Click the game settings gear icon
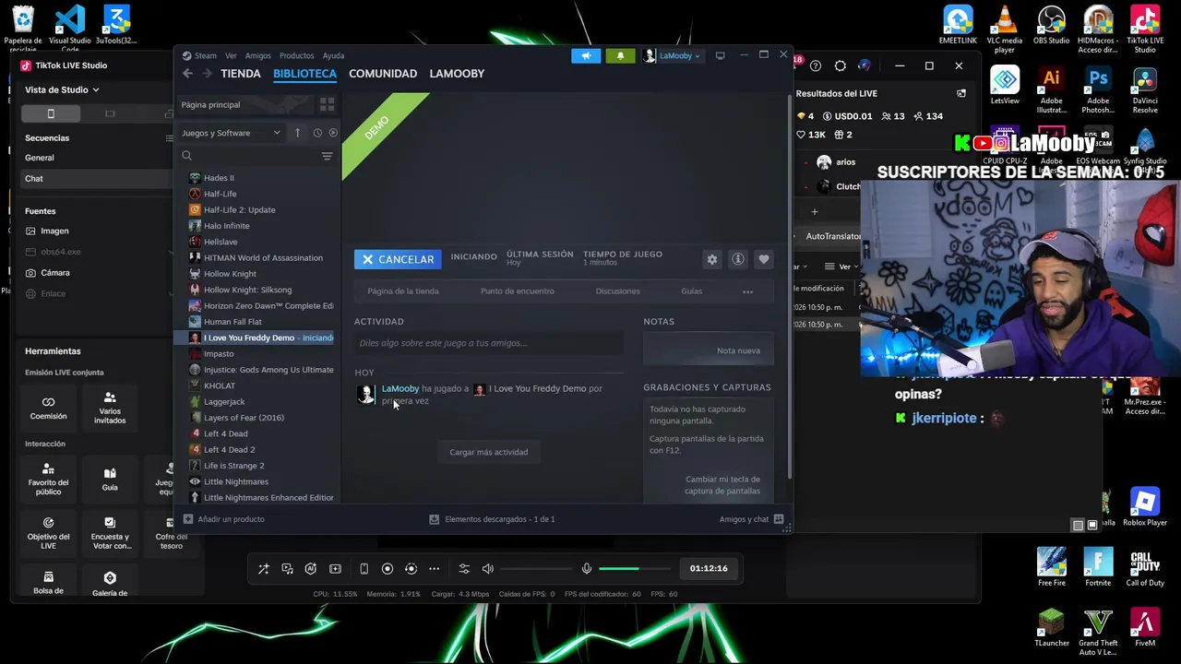Viewport: 1181px width, 664px height. point(711,260)
